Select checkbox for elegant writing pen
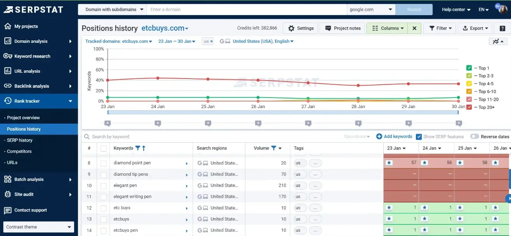Viewport: 511px width, 236px height. point(103,197)
